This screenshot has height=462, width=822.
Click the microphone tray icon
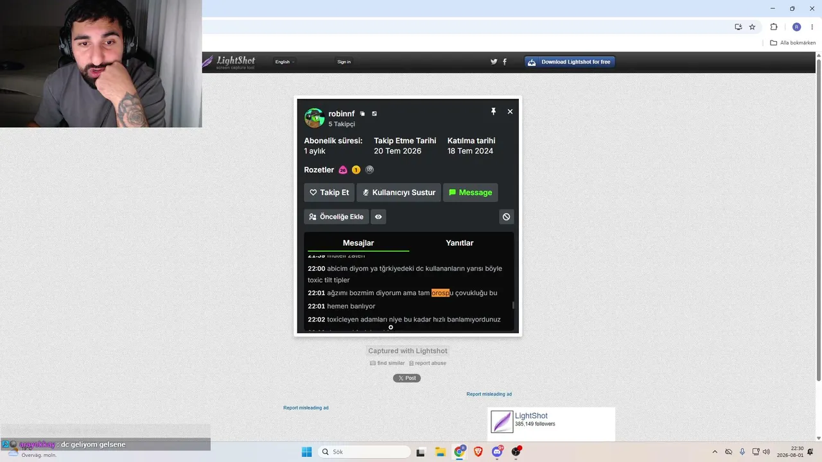tap(742, 452)
